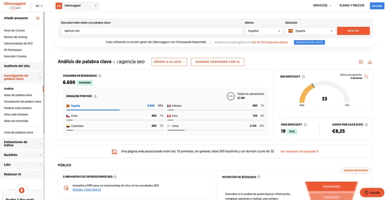Open the Ayuda help button
This screenshot has height=200, width=386.
click(x=372, y=192)
